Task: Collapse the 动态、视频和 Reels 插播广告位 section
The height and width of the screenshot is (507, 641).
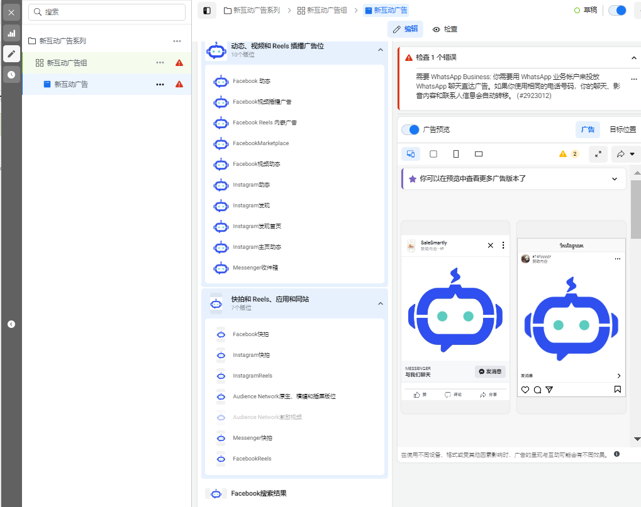Action: tap(380, 50)
